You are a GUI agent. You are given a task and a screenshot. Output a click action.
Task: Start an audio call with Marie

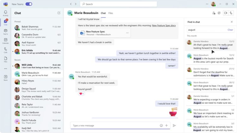231,13
